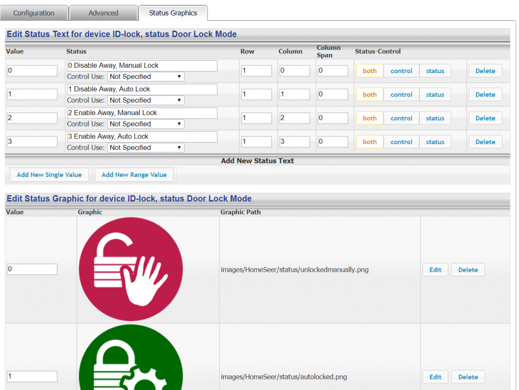Click the '2 Enable Away, Manual Lock' status field
Viewport: 519px width, 390px height.
point(142,113)
